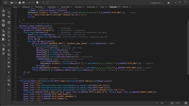Open the folder icon at sidebar bottom
189x106 pixels.
(x=4, y=53)
